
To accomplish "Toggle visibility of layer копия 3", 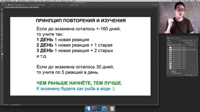I will tap(168, 62).
